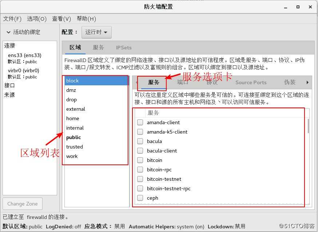Minimize the 防火墙配置 window
This screenshot has width=318, height=232.
pyautogui.click(x=286, y=7)
